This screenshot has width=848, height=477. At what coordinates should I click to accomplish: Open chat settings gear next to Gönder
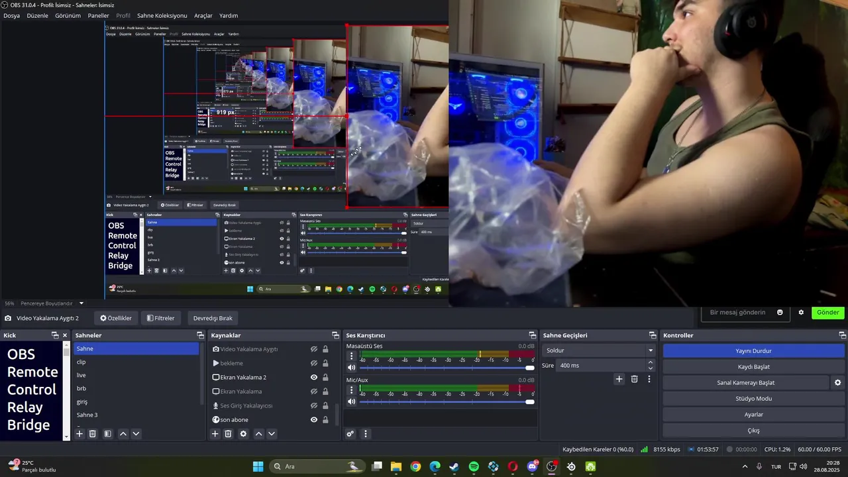801,313
